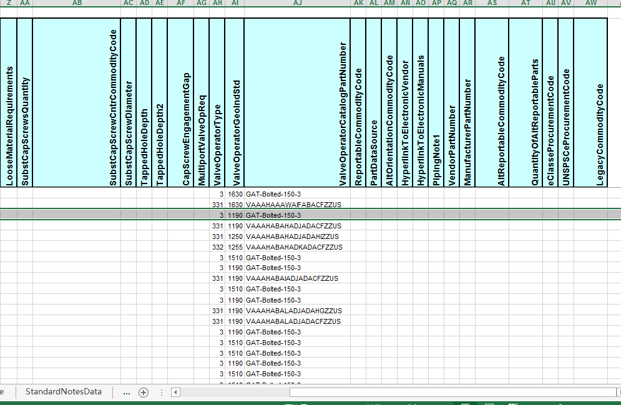This screenshot has width=621, height=405.
Task: Click the LooseMaterialRequirements header cell
Action: 9,102
